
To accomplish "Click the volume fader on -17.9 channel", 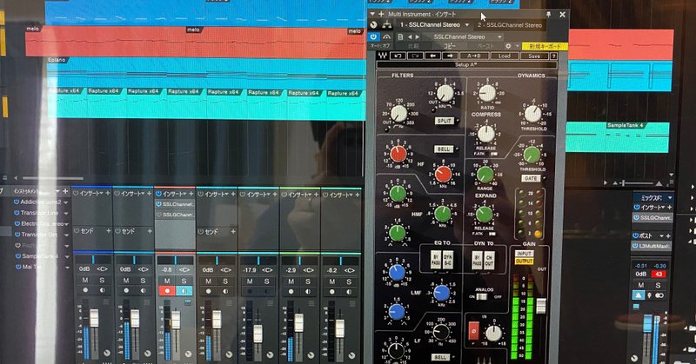I will (x=258, y=334).
